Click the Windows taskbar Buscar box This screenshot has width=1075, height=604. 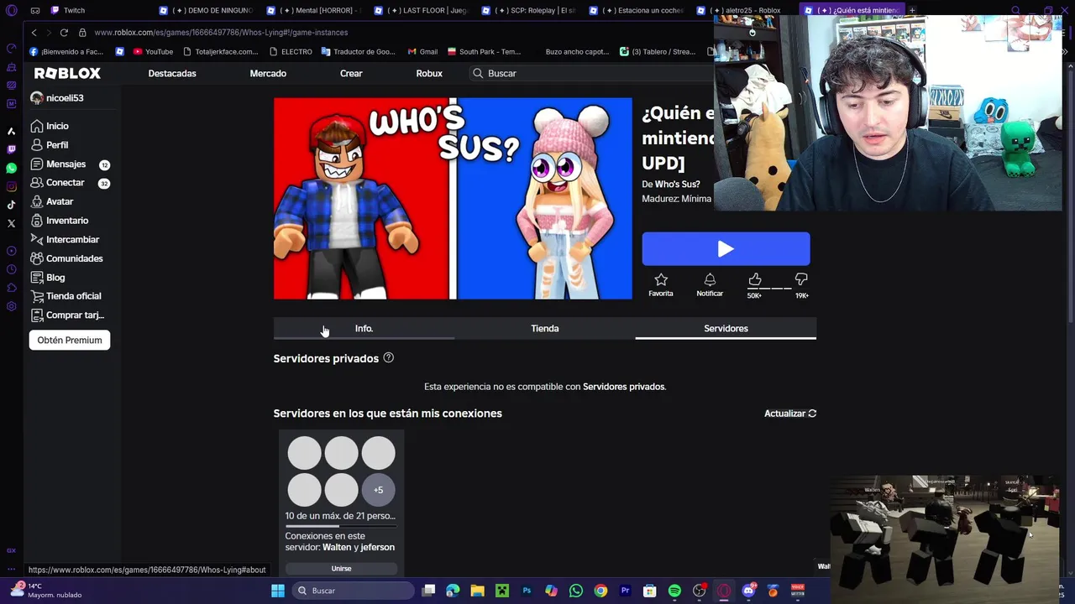(x=354, y=591)
